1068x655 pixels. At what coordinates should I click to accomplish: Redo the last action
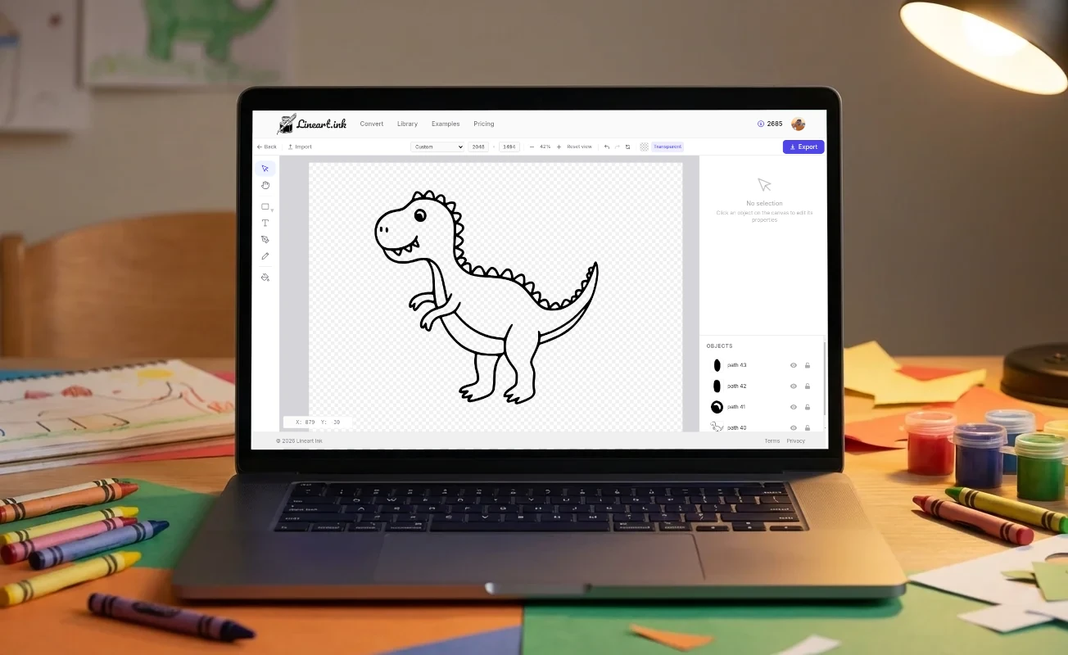point(618,147)
